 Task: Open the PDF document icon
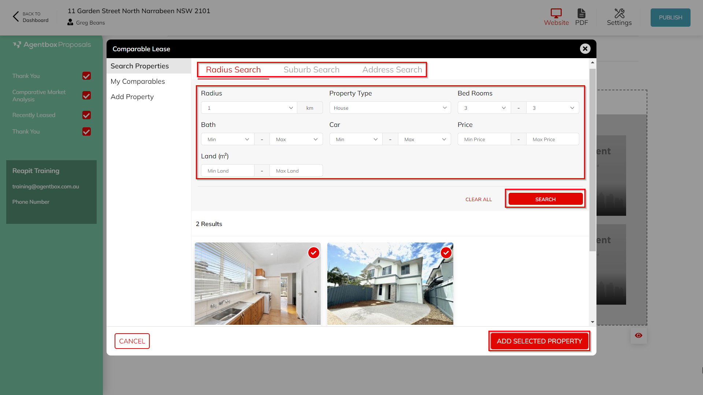tap(581, 14)
